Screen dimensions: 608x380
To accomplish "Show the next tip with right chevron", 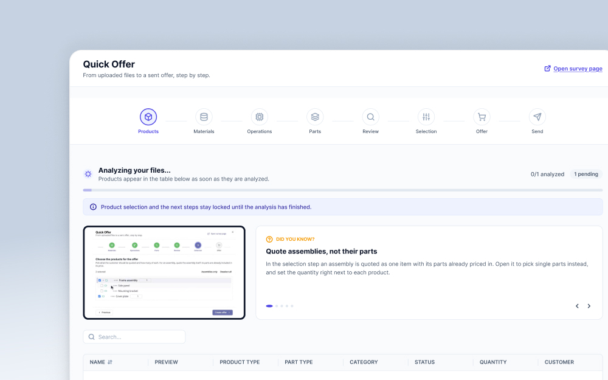I will (589, 306).
